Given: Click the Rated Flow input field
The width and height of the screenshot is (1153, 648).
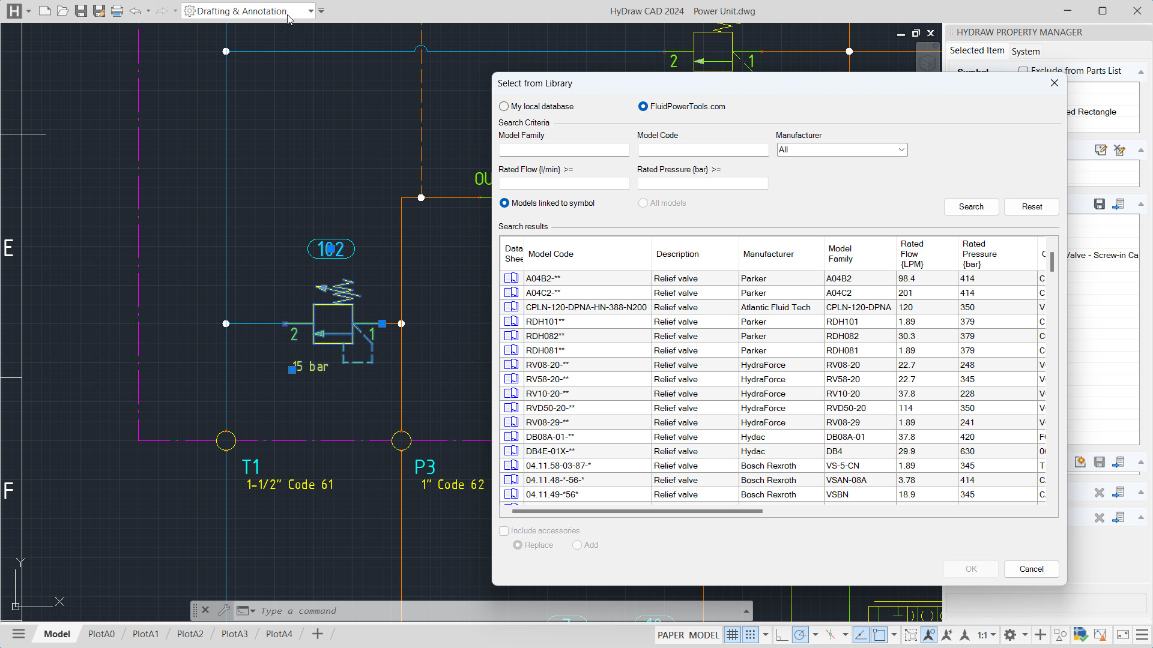Looking at the screenshot, I should 564,184.
